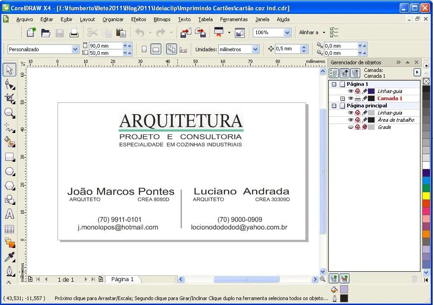Open the Bitmaps menu
Screen dimensions: 433x305
tap(162, 19)
